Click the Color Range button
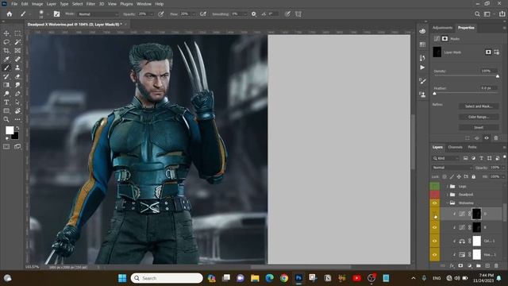The image size is (508, 286). pos(479,117)
